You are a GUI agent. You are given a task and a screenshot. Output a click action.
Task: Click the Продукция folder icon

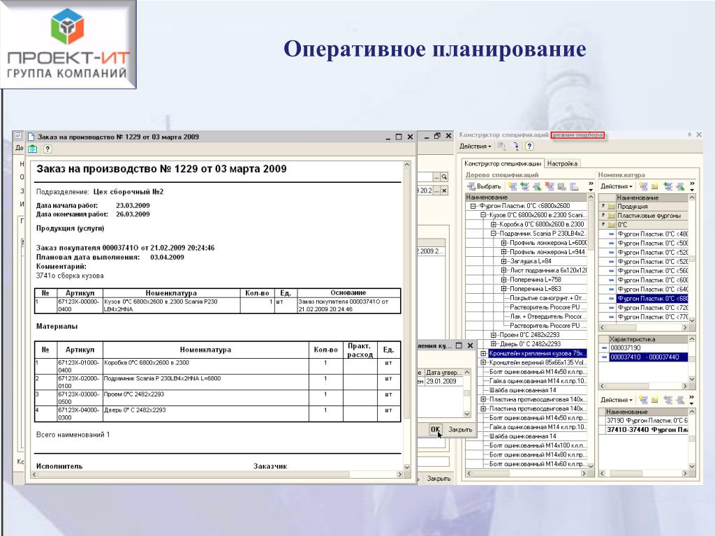[611, 207]
